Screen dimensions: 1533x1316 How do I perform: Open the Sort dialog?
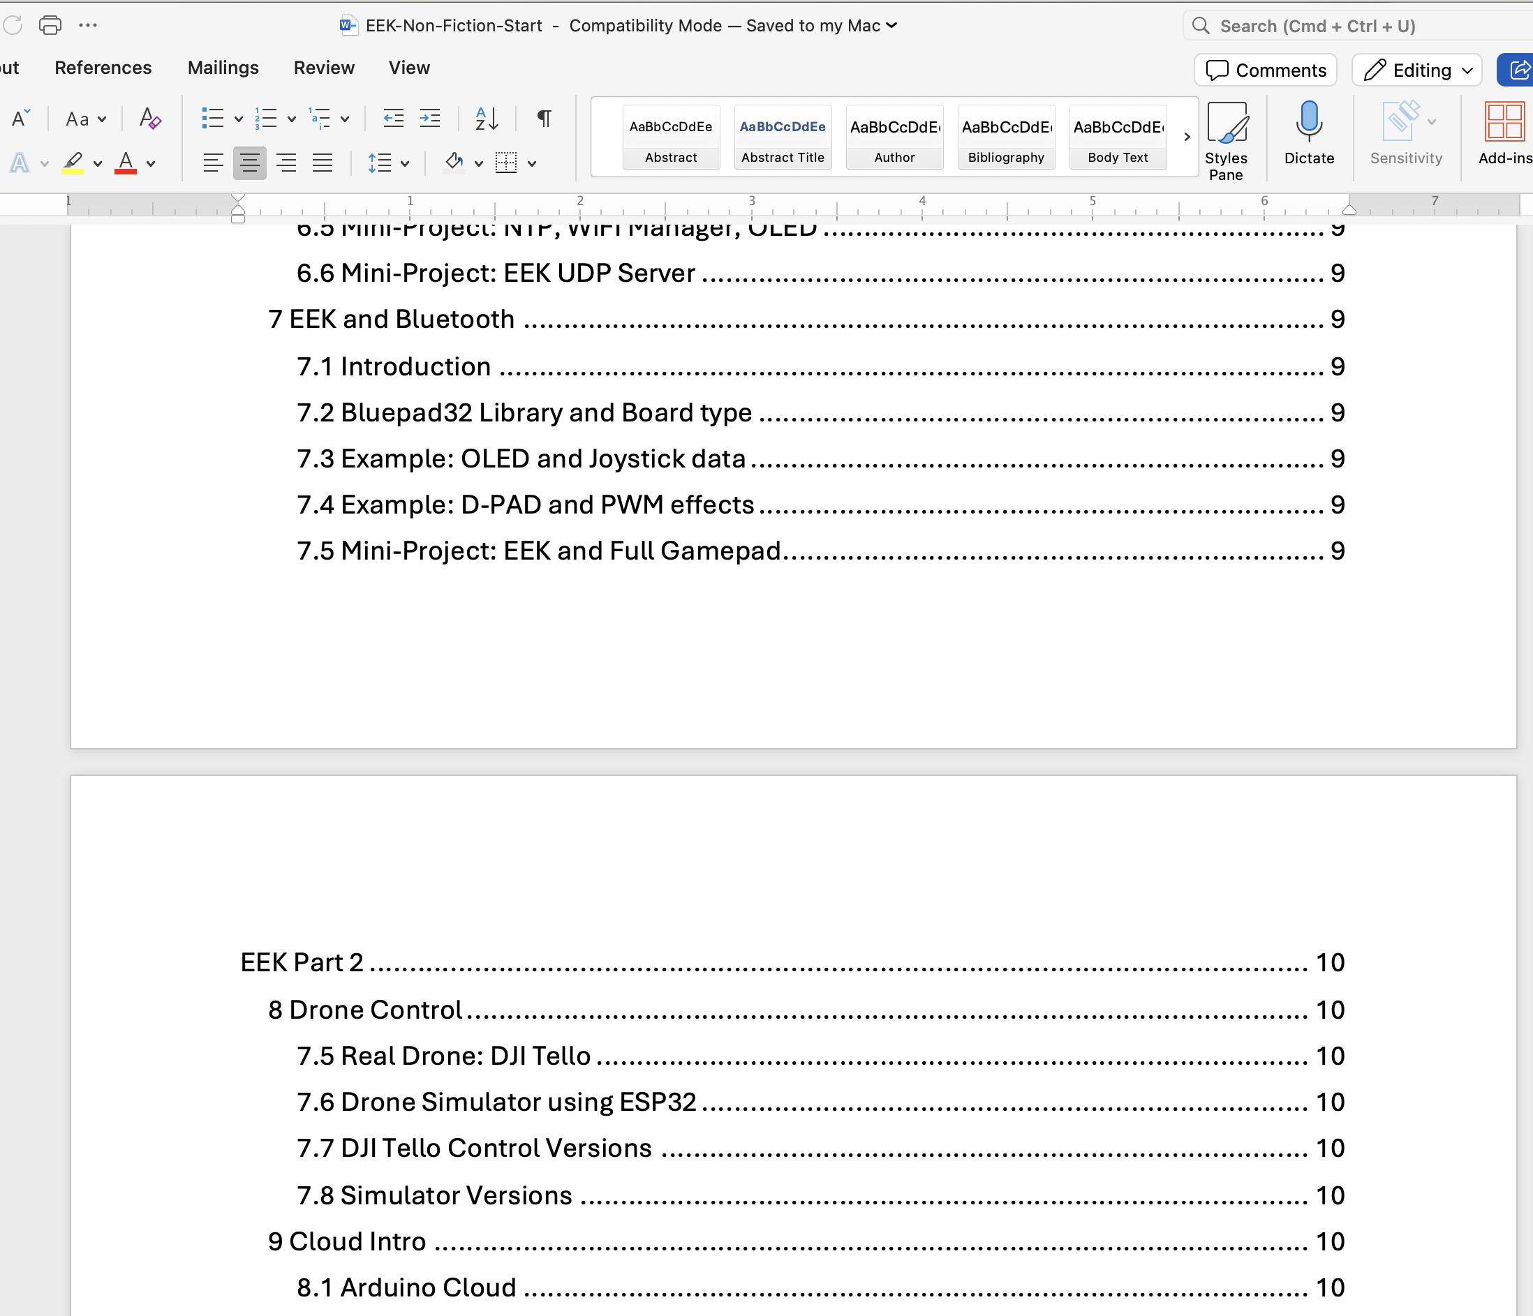pos(486,119)
